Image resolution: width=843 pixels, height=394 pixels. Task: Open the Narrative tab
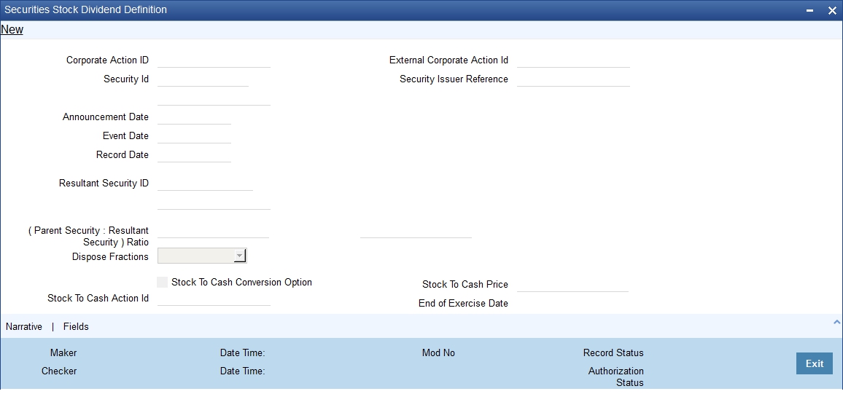coord(23,326)
